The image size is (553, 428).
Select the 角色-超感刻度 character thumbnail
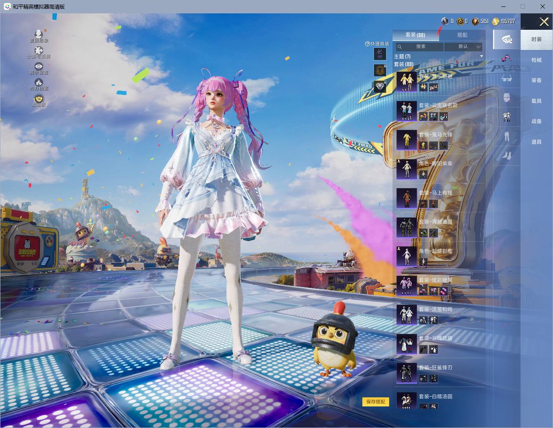coord(407,257)
